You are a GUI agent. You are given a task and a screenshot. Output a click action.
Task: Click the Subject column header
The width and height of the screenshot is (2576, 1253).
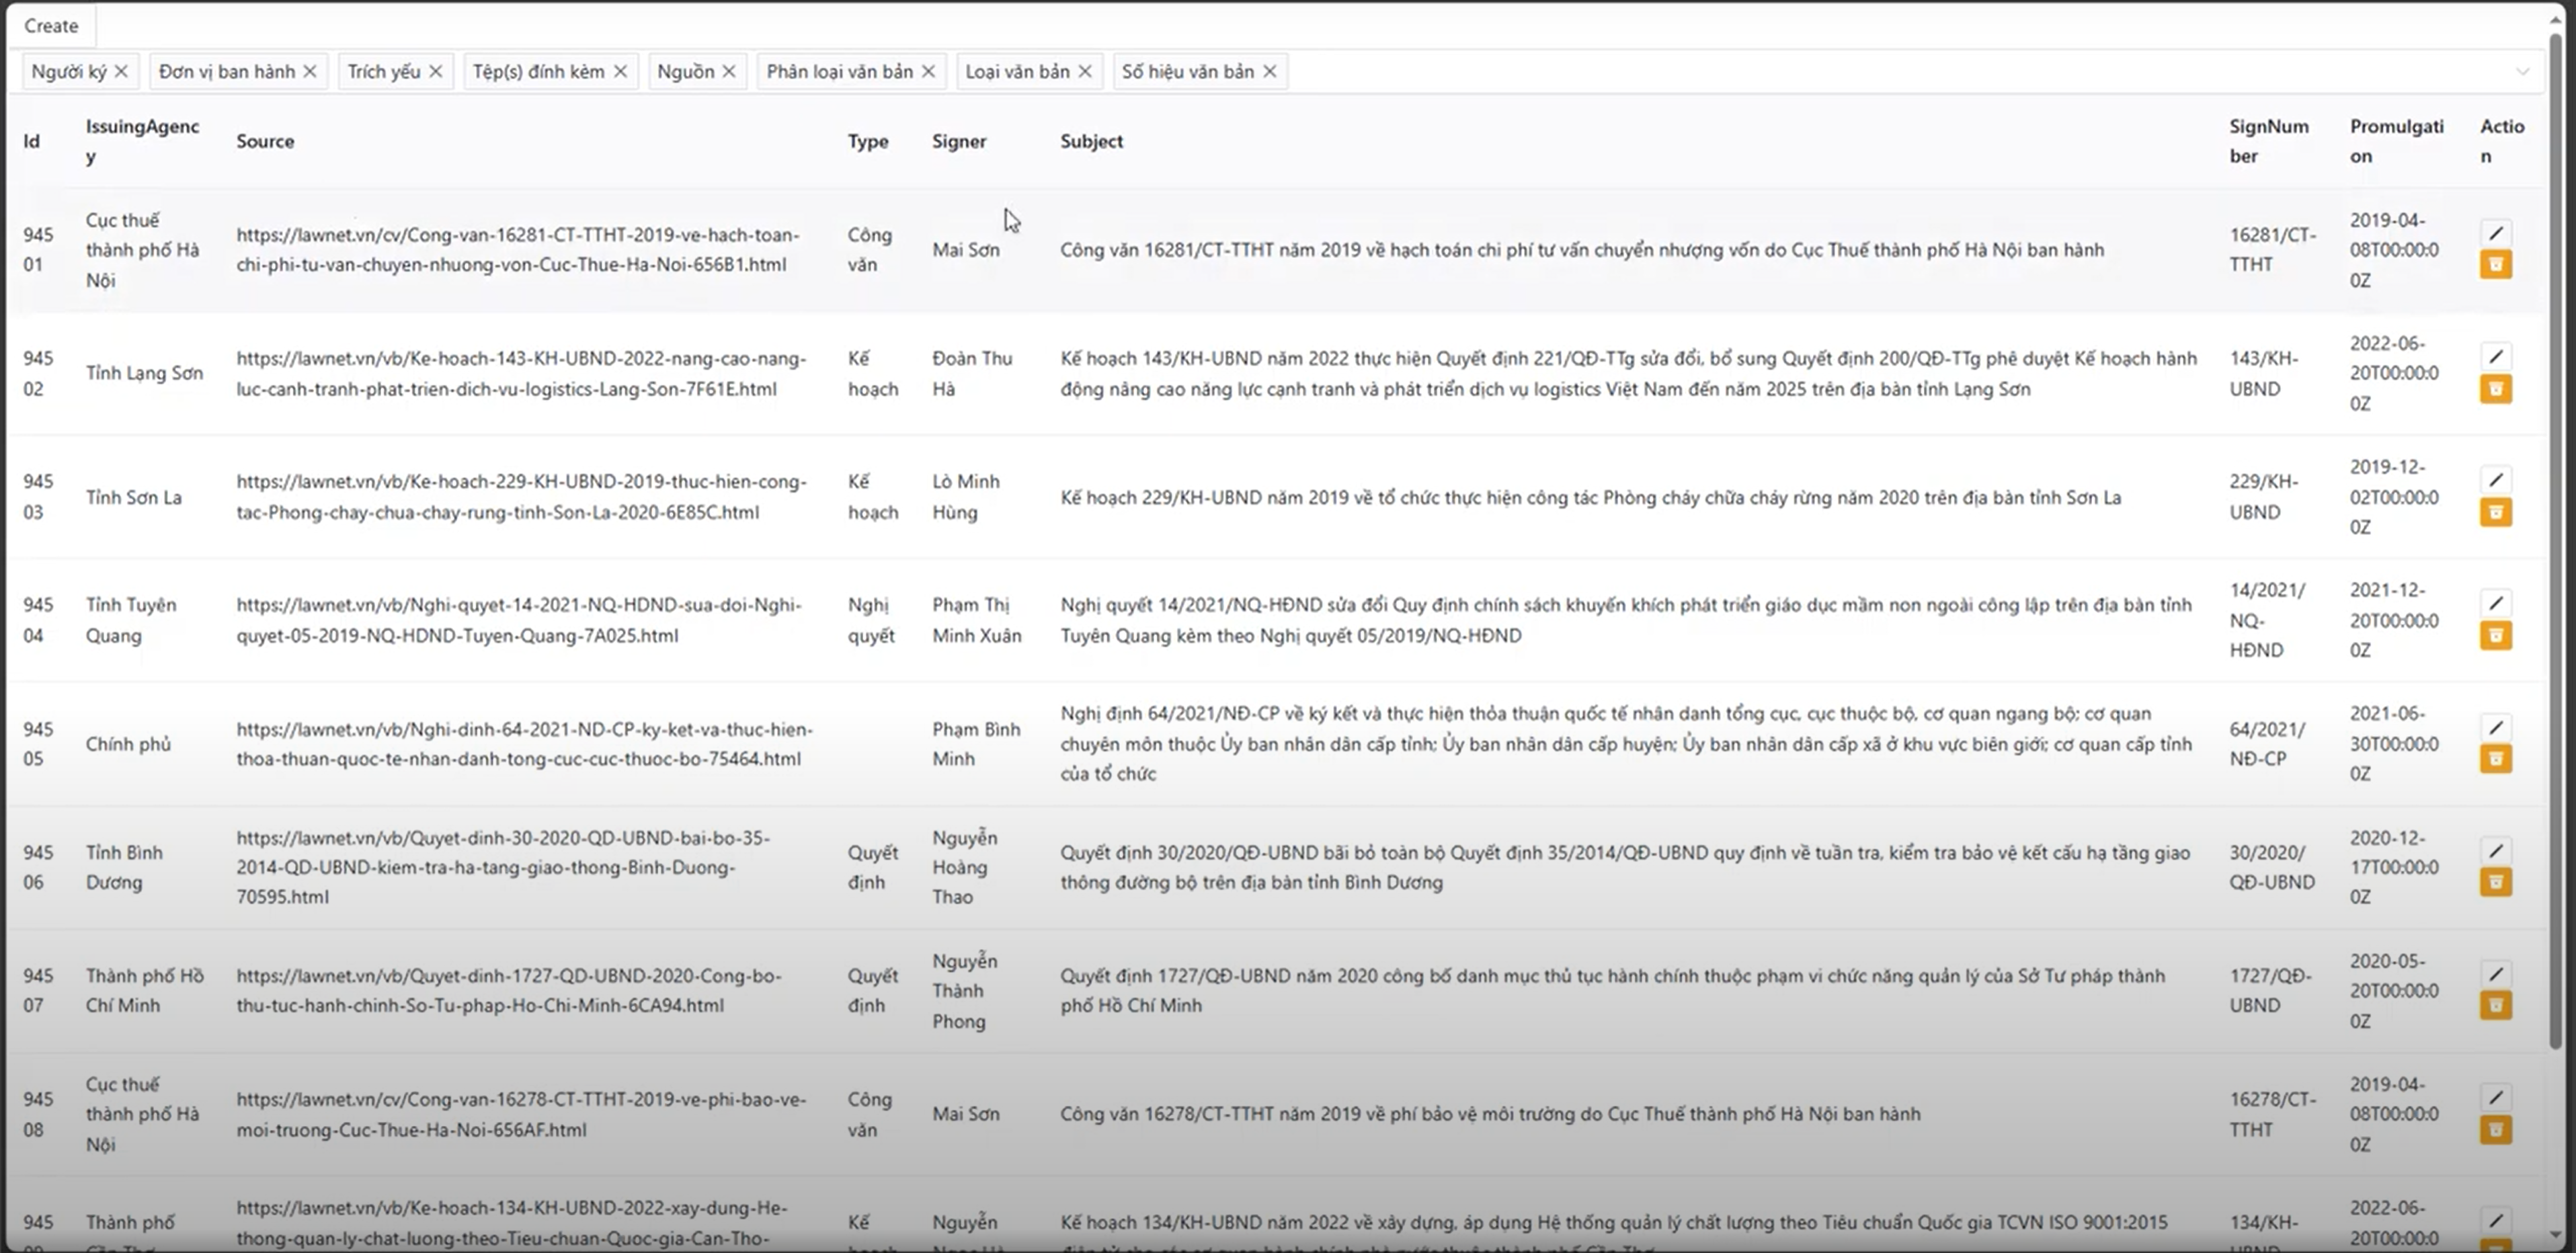pyautogui.click(x=1091, y=141)
